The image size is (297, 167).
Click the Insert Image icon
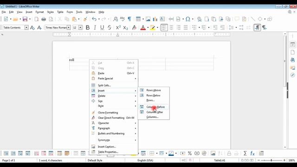coord(148,19)
